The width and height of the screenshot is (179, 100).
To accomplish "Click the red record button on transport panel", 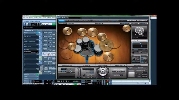I will [x=79, y=84].
